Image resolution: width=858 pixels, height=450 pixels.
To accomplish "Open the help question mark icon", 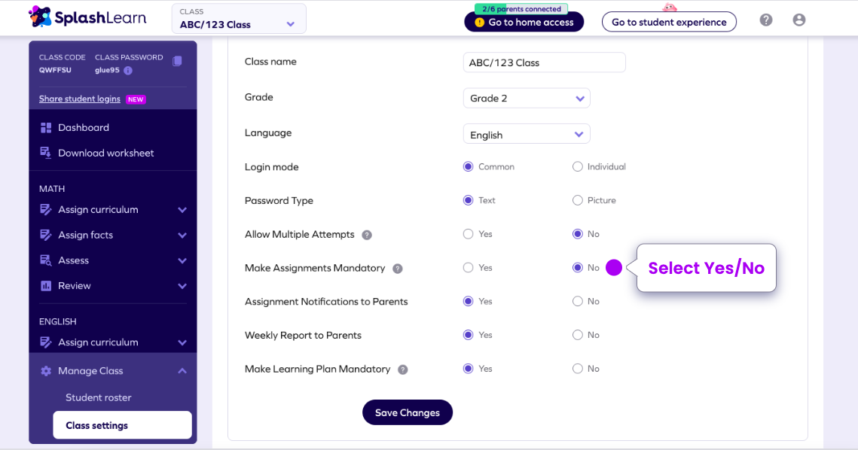I will (766, 20).
